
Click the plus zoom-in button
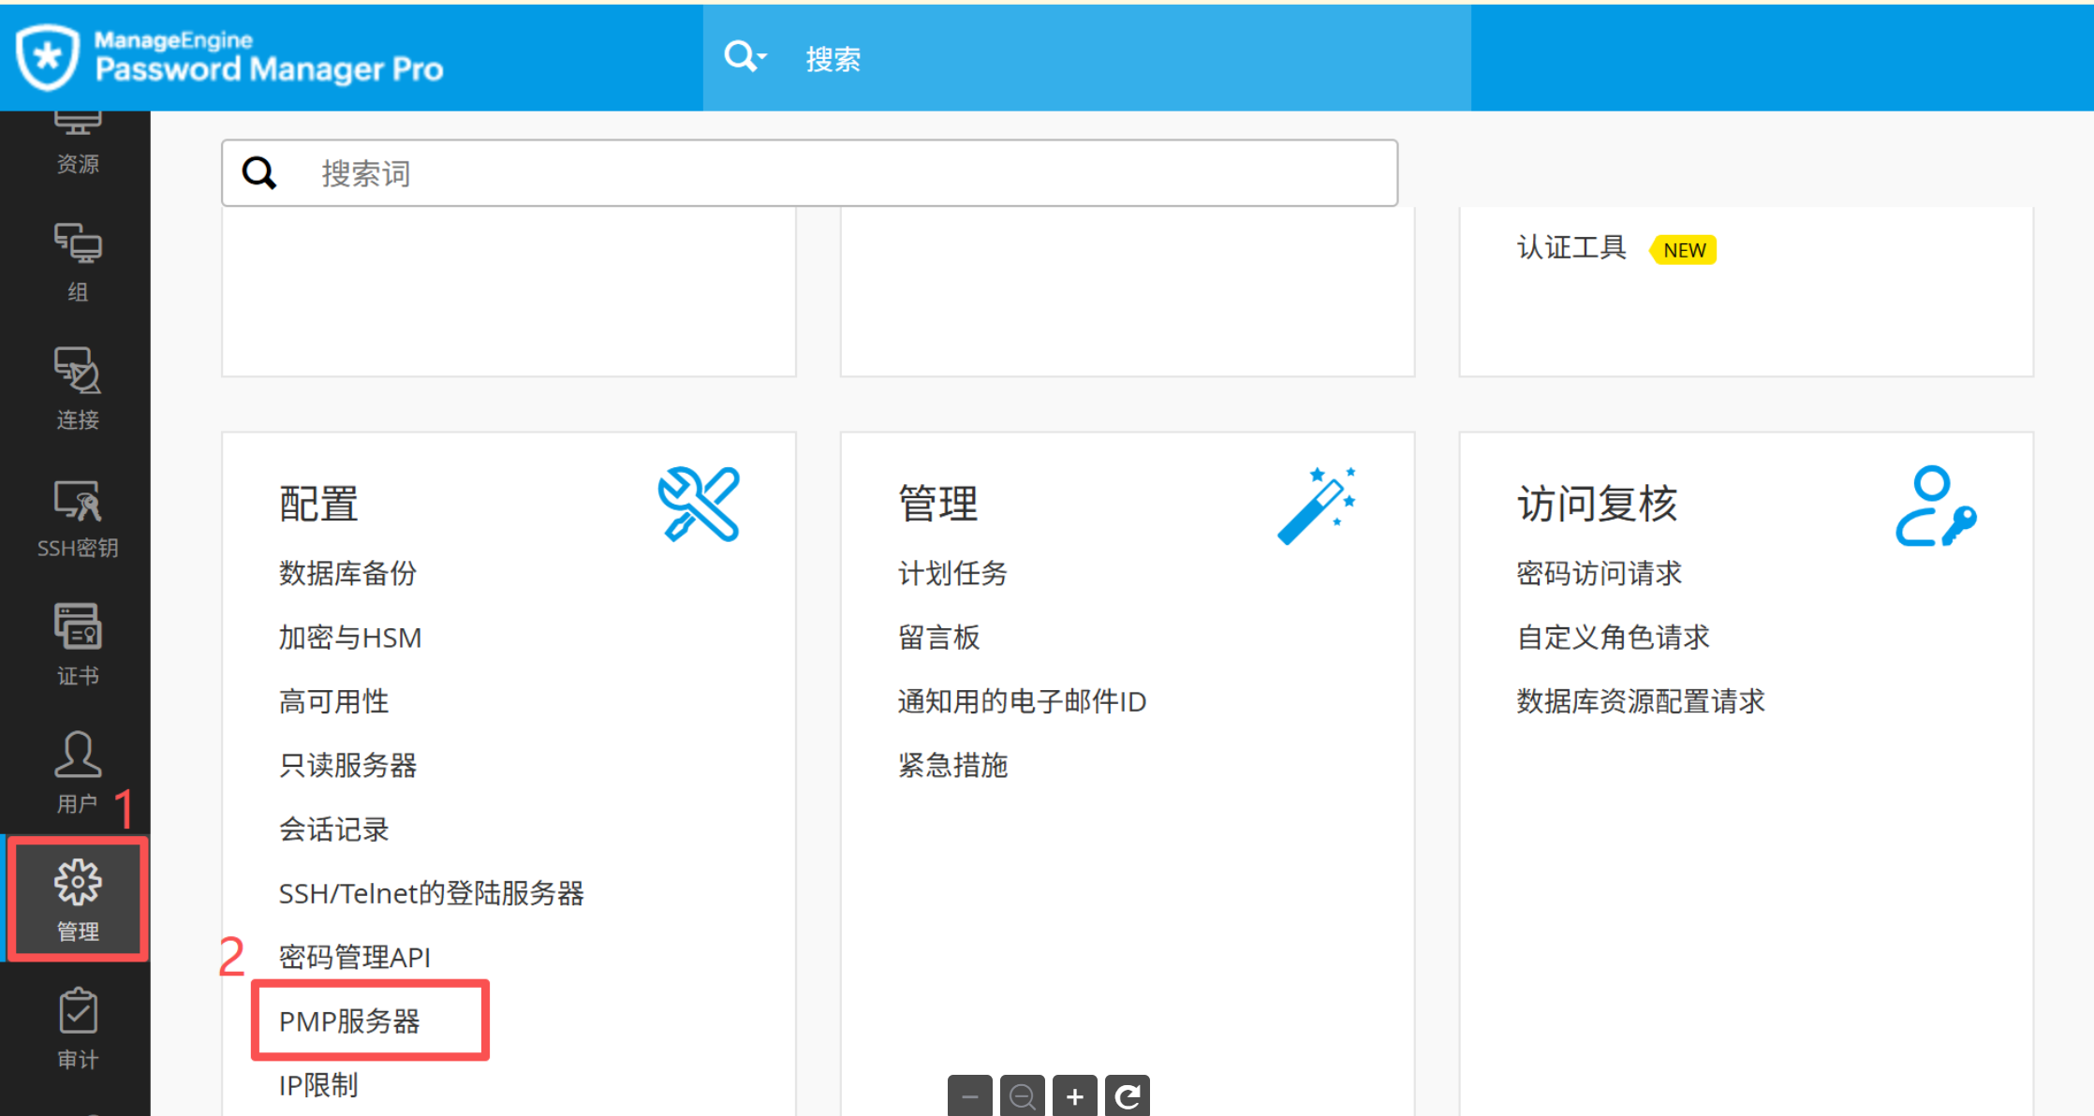[1074, 1095]
